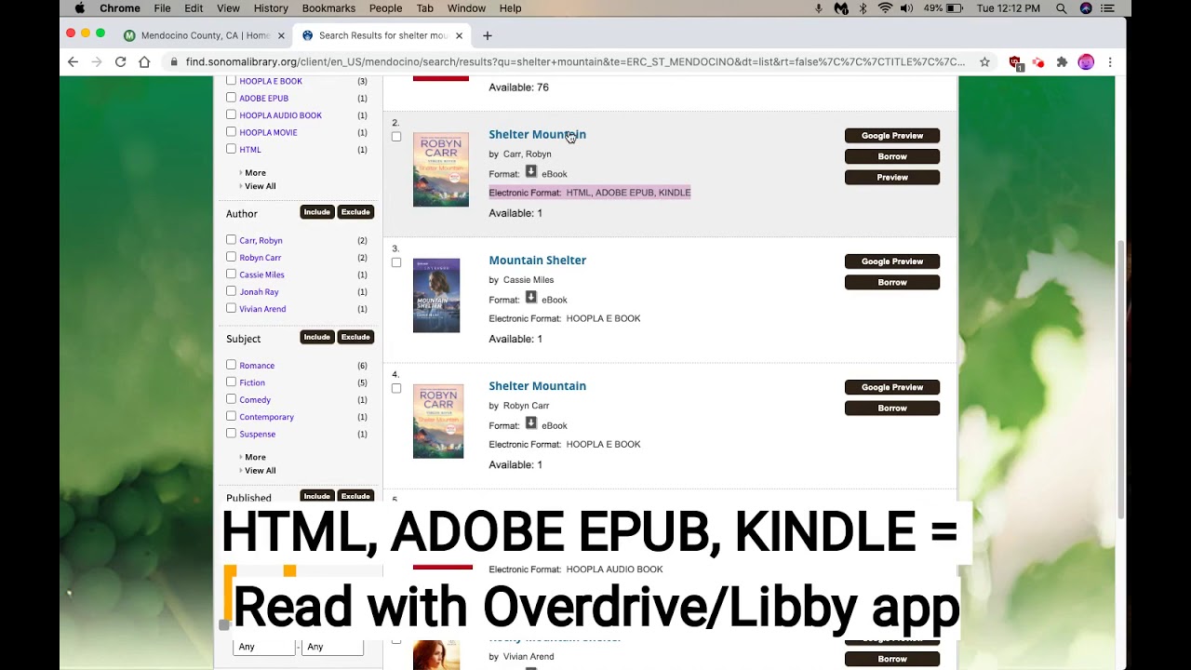The width and height of the screenshot is (1191, 670).
Task: Click Exclude button beside Subject
Action: pos(355,337)
